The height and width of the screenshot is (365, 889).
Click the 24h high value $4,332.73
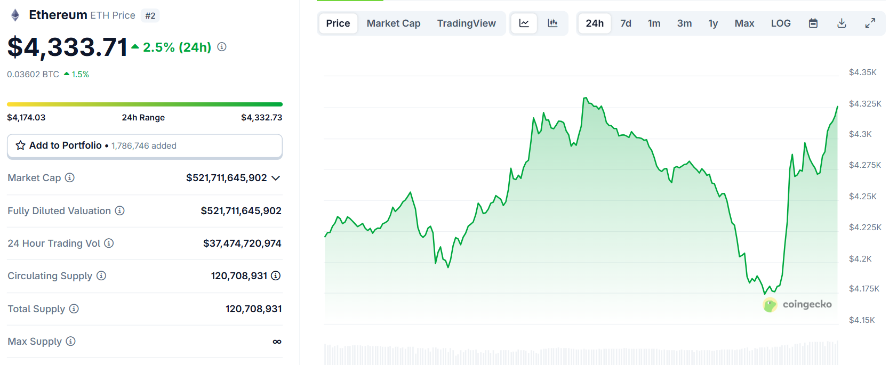coord(261,117)
